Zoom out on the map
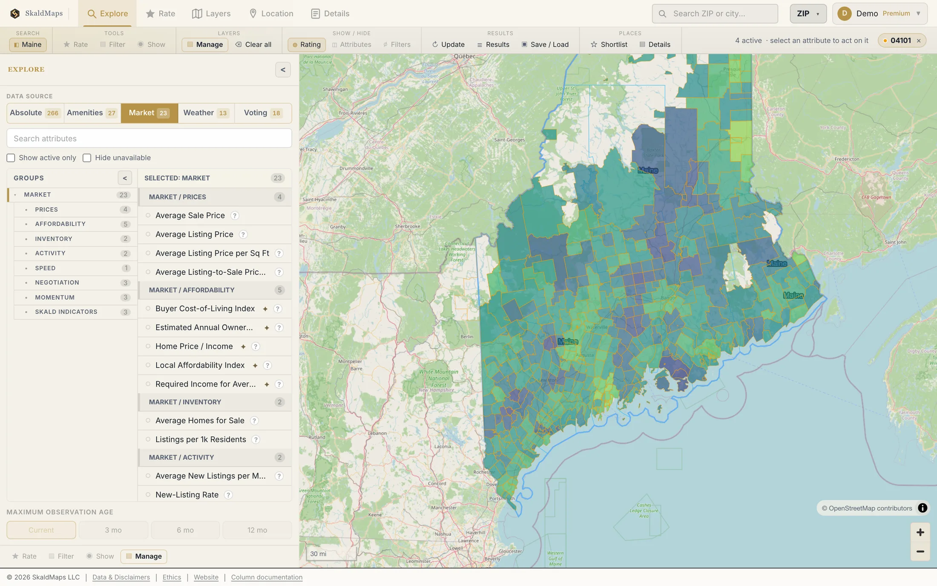 pos(920,551)
